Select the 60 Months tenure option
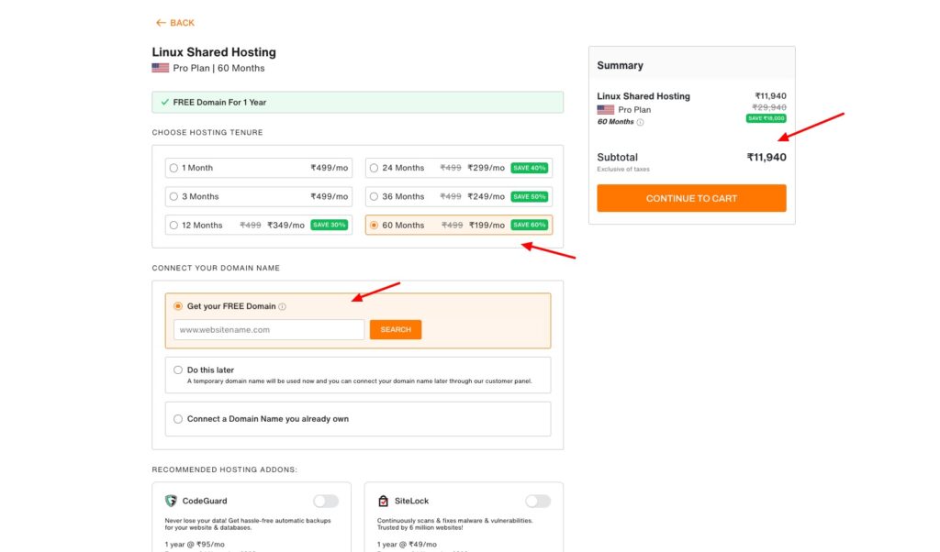Image resolution: width=940 pixels, height=552 pixels. click(x=374, y=225)
